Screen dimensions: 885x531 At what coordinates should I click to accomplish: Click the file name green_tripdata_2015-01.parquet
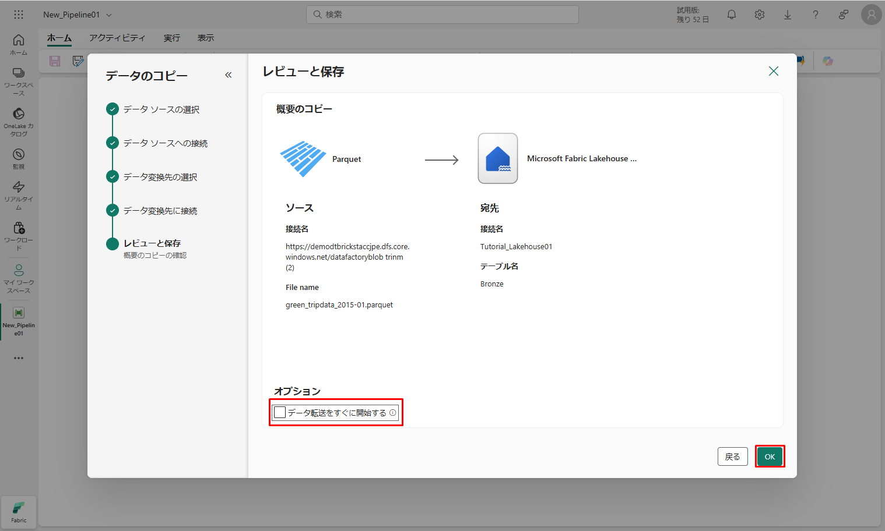point(339,305)
